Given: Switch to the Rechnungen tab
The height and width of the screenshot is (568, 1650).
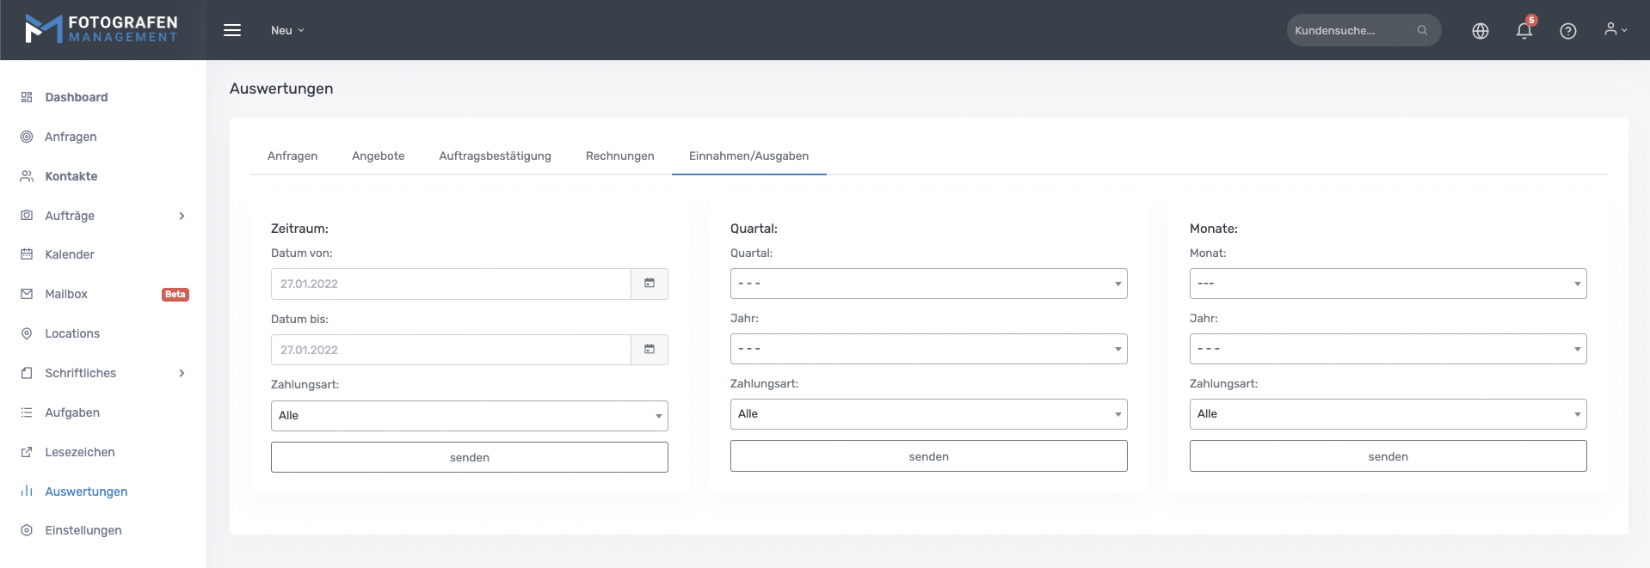Looking at the screenshot, I should (619, 156).
